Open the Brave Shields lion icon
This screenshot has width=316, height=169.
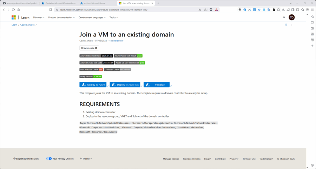click(x=211, y=10)
